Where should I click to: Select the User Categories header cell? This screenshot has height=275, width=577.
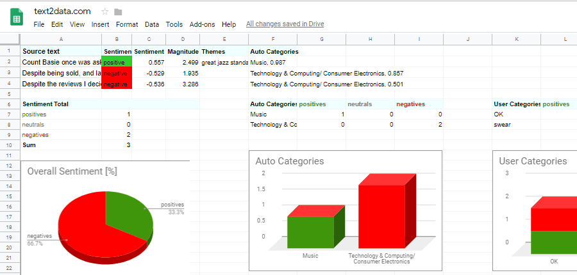coord(517,104)
